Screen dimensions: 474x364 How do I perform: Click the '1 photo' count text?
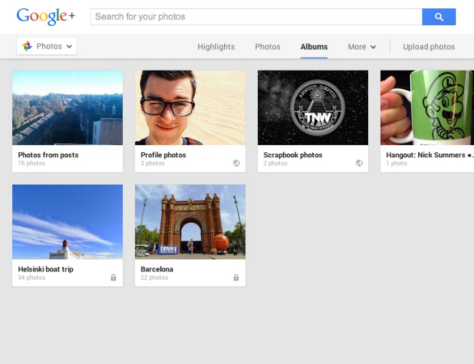(x=397, y=163)
